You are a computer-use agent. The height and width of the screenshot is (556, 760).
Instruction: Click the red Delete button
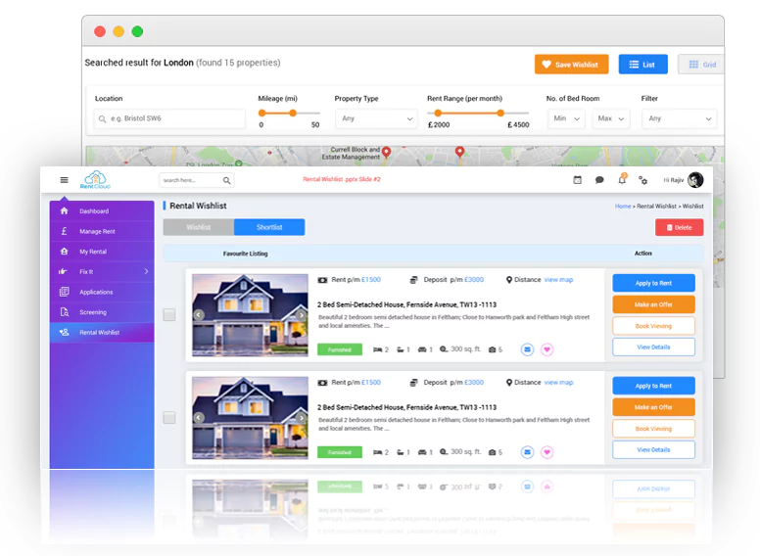(x=679, y=227)
